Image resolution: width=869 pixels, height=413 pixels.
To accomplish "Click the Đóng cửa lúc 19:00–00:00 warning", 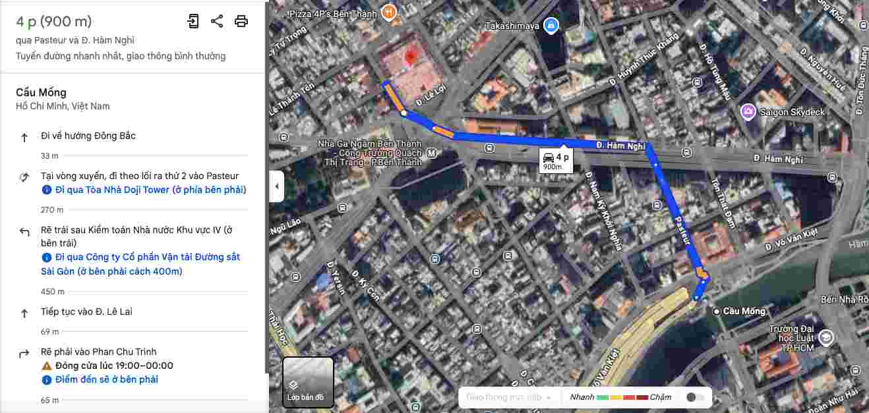I will [x=114, y=366].
